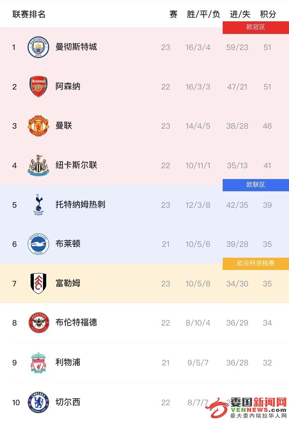
Task: Select the Manchester United crest icon
Action: [x=38, y=126]
